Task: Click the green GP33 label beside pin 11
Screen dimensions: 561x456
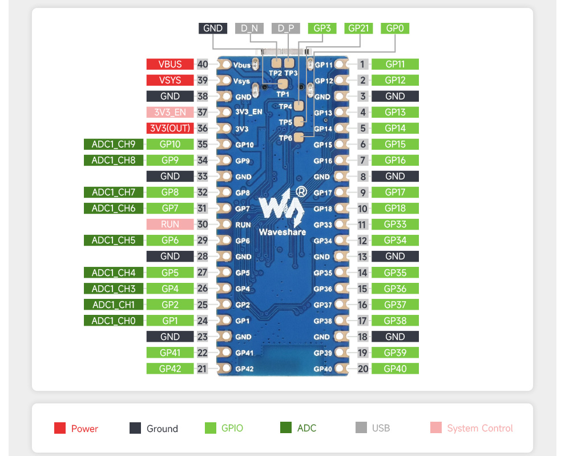Action: pyautogui.click(x=395, y=224)
